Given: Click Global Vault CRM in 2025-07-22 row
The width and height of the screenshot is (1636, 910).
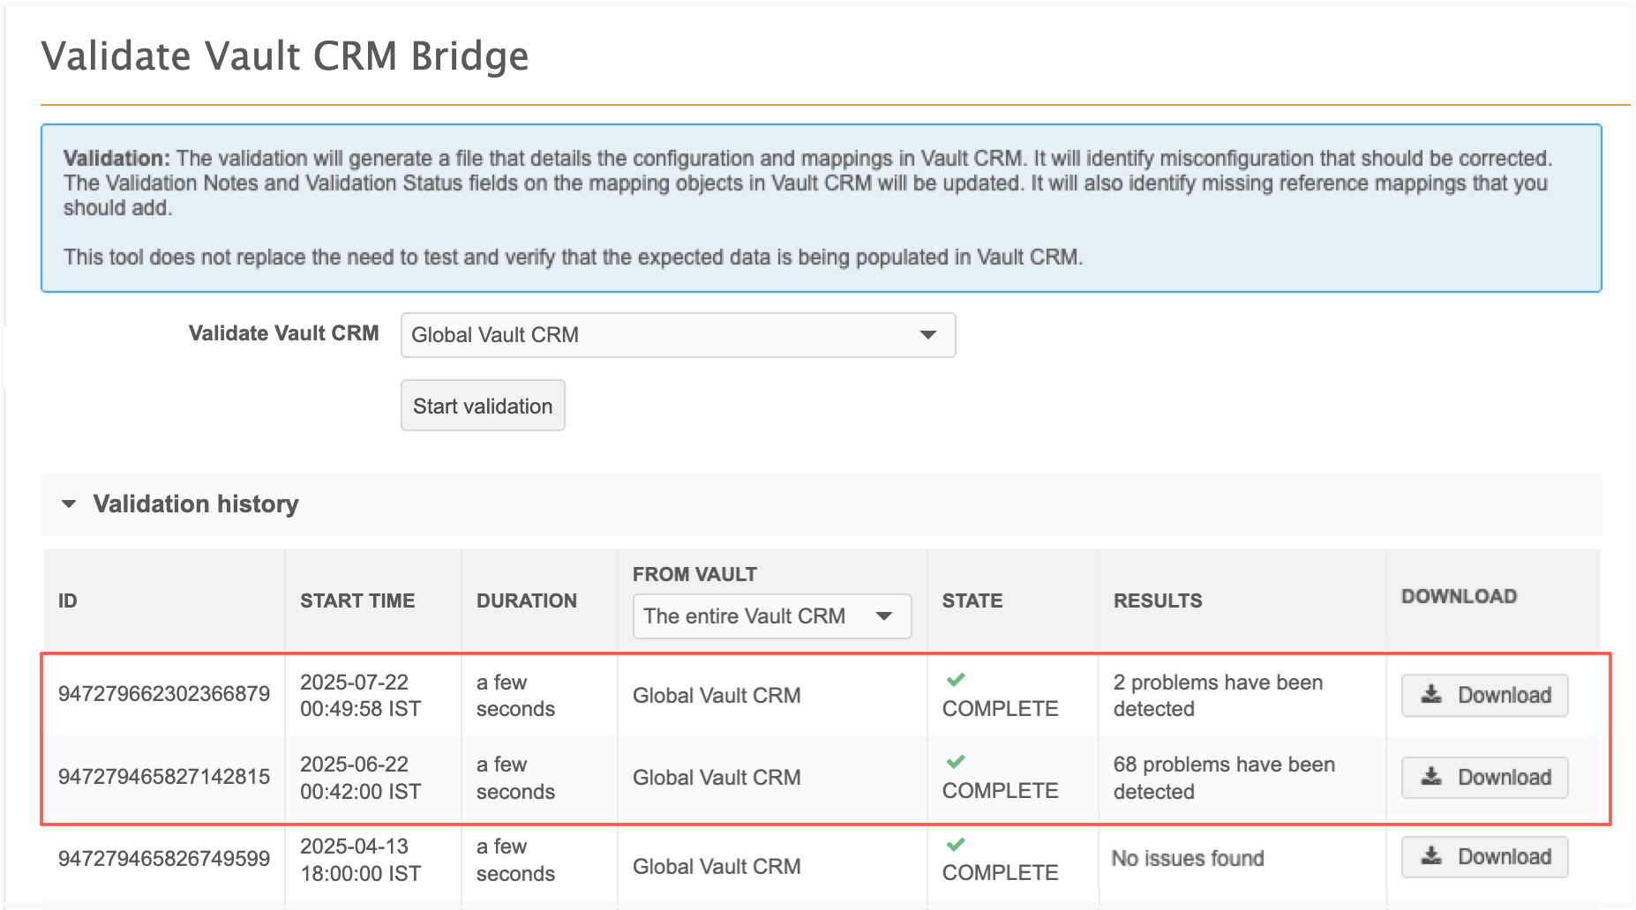Looking at the screenshot, I should 717,696.
